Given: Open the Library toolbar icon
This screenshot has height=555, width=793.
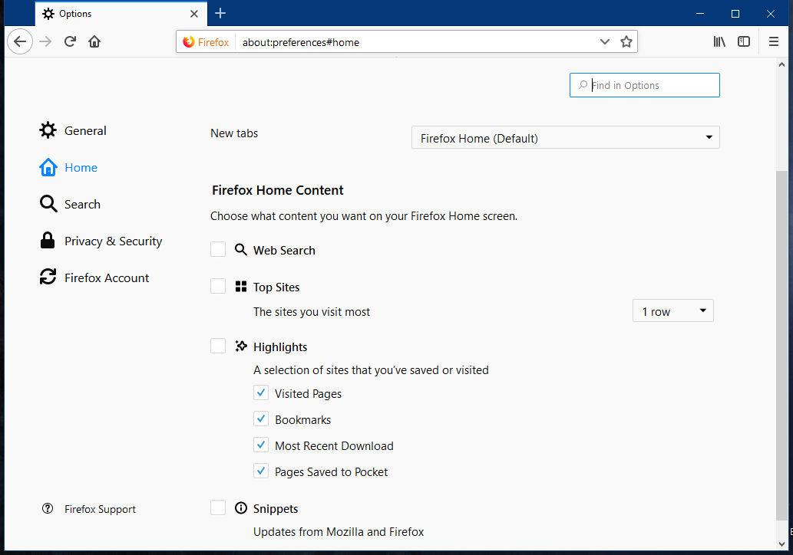Looking at the screenshot, I should 719,41.
